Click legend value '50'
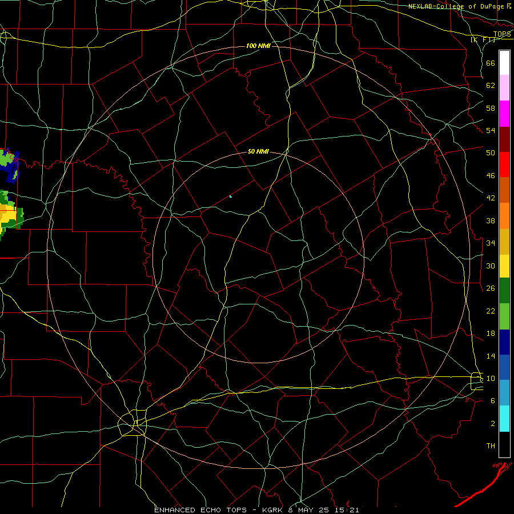Image resolution: width=514 pixels, height=514 pixels. pyautogui.click(x=491, y=153)
